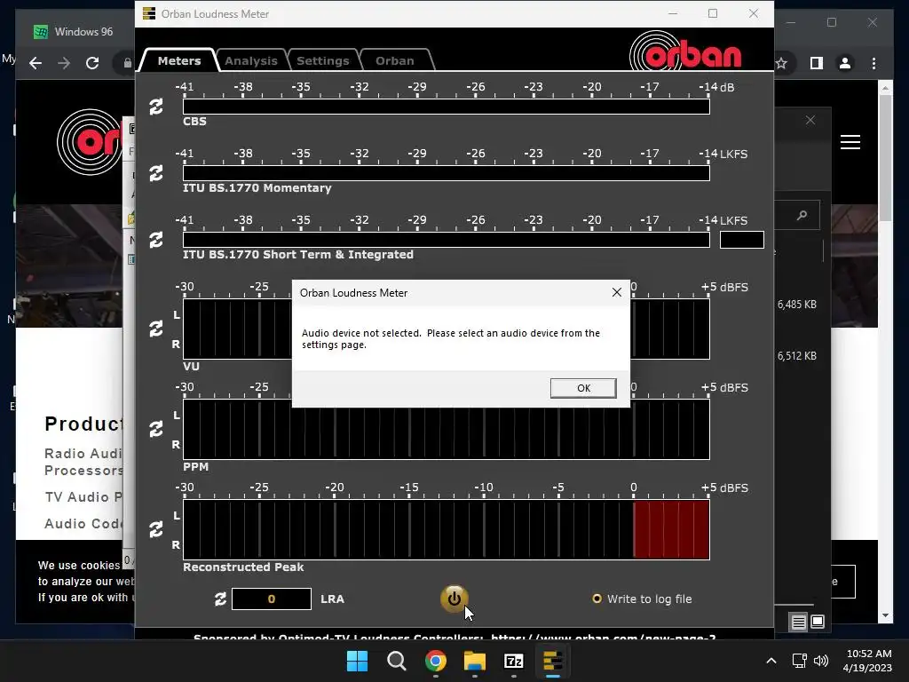909x682 pixels.
Task: Toggle Chrome side panel
Action: point(817,63)
